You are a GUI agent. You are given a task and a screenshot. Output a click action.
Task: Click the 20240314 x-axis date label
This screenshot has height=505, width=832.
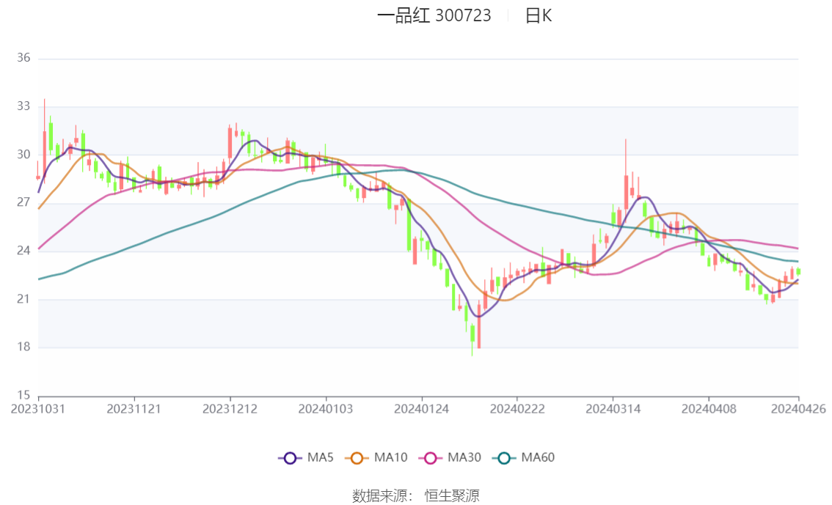[x=613, y=409]
